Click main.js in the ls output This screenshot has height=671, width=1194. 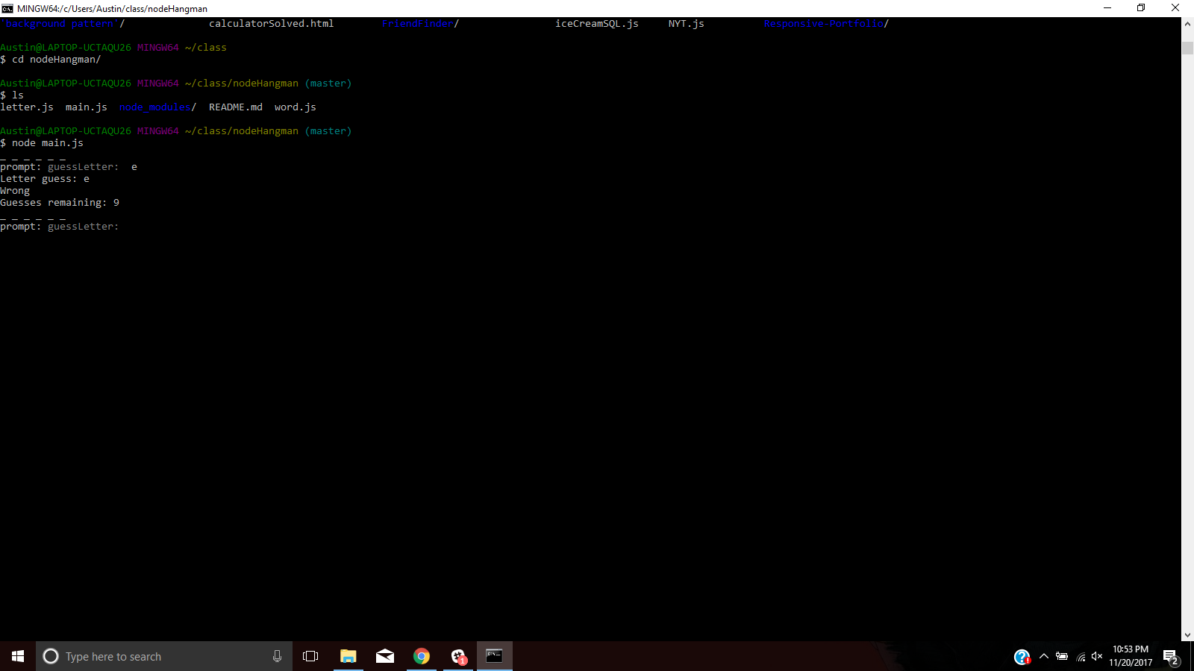[87, 107]
